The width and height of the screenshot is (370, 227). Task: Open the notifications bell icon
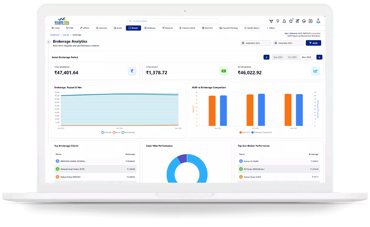(x=285, y=21)
